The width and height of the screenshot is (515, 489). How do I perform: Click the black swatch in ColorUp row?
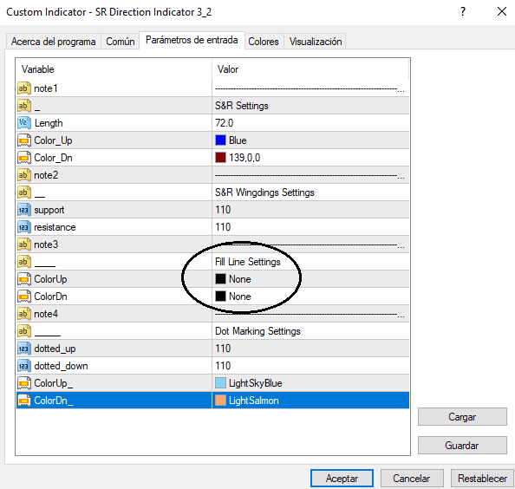[221, 279]
